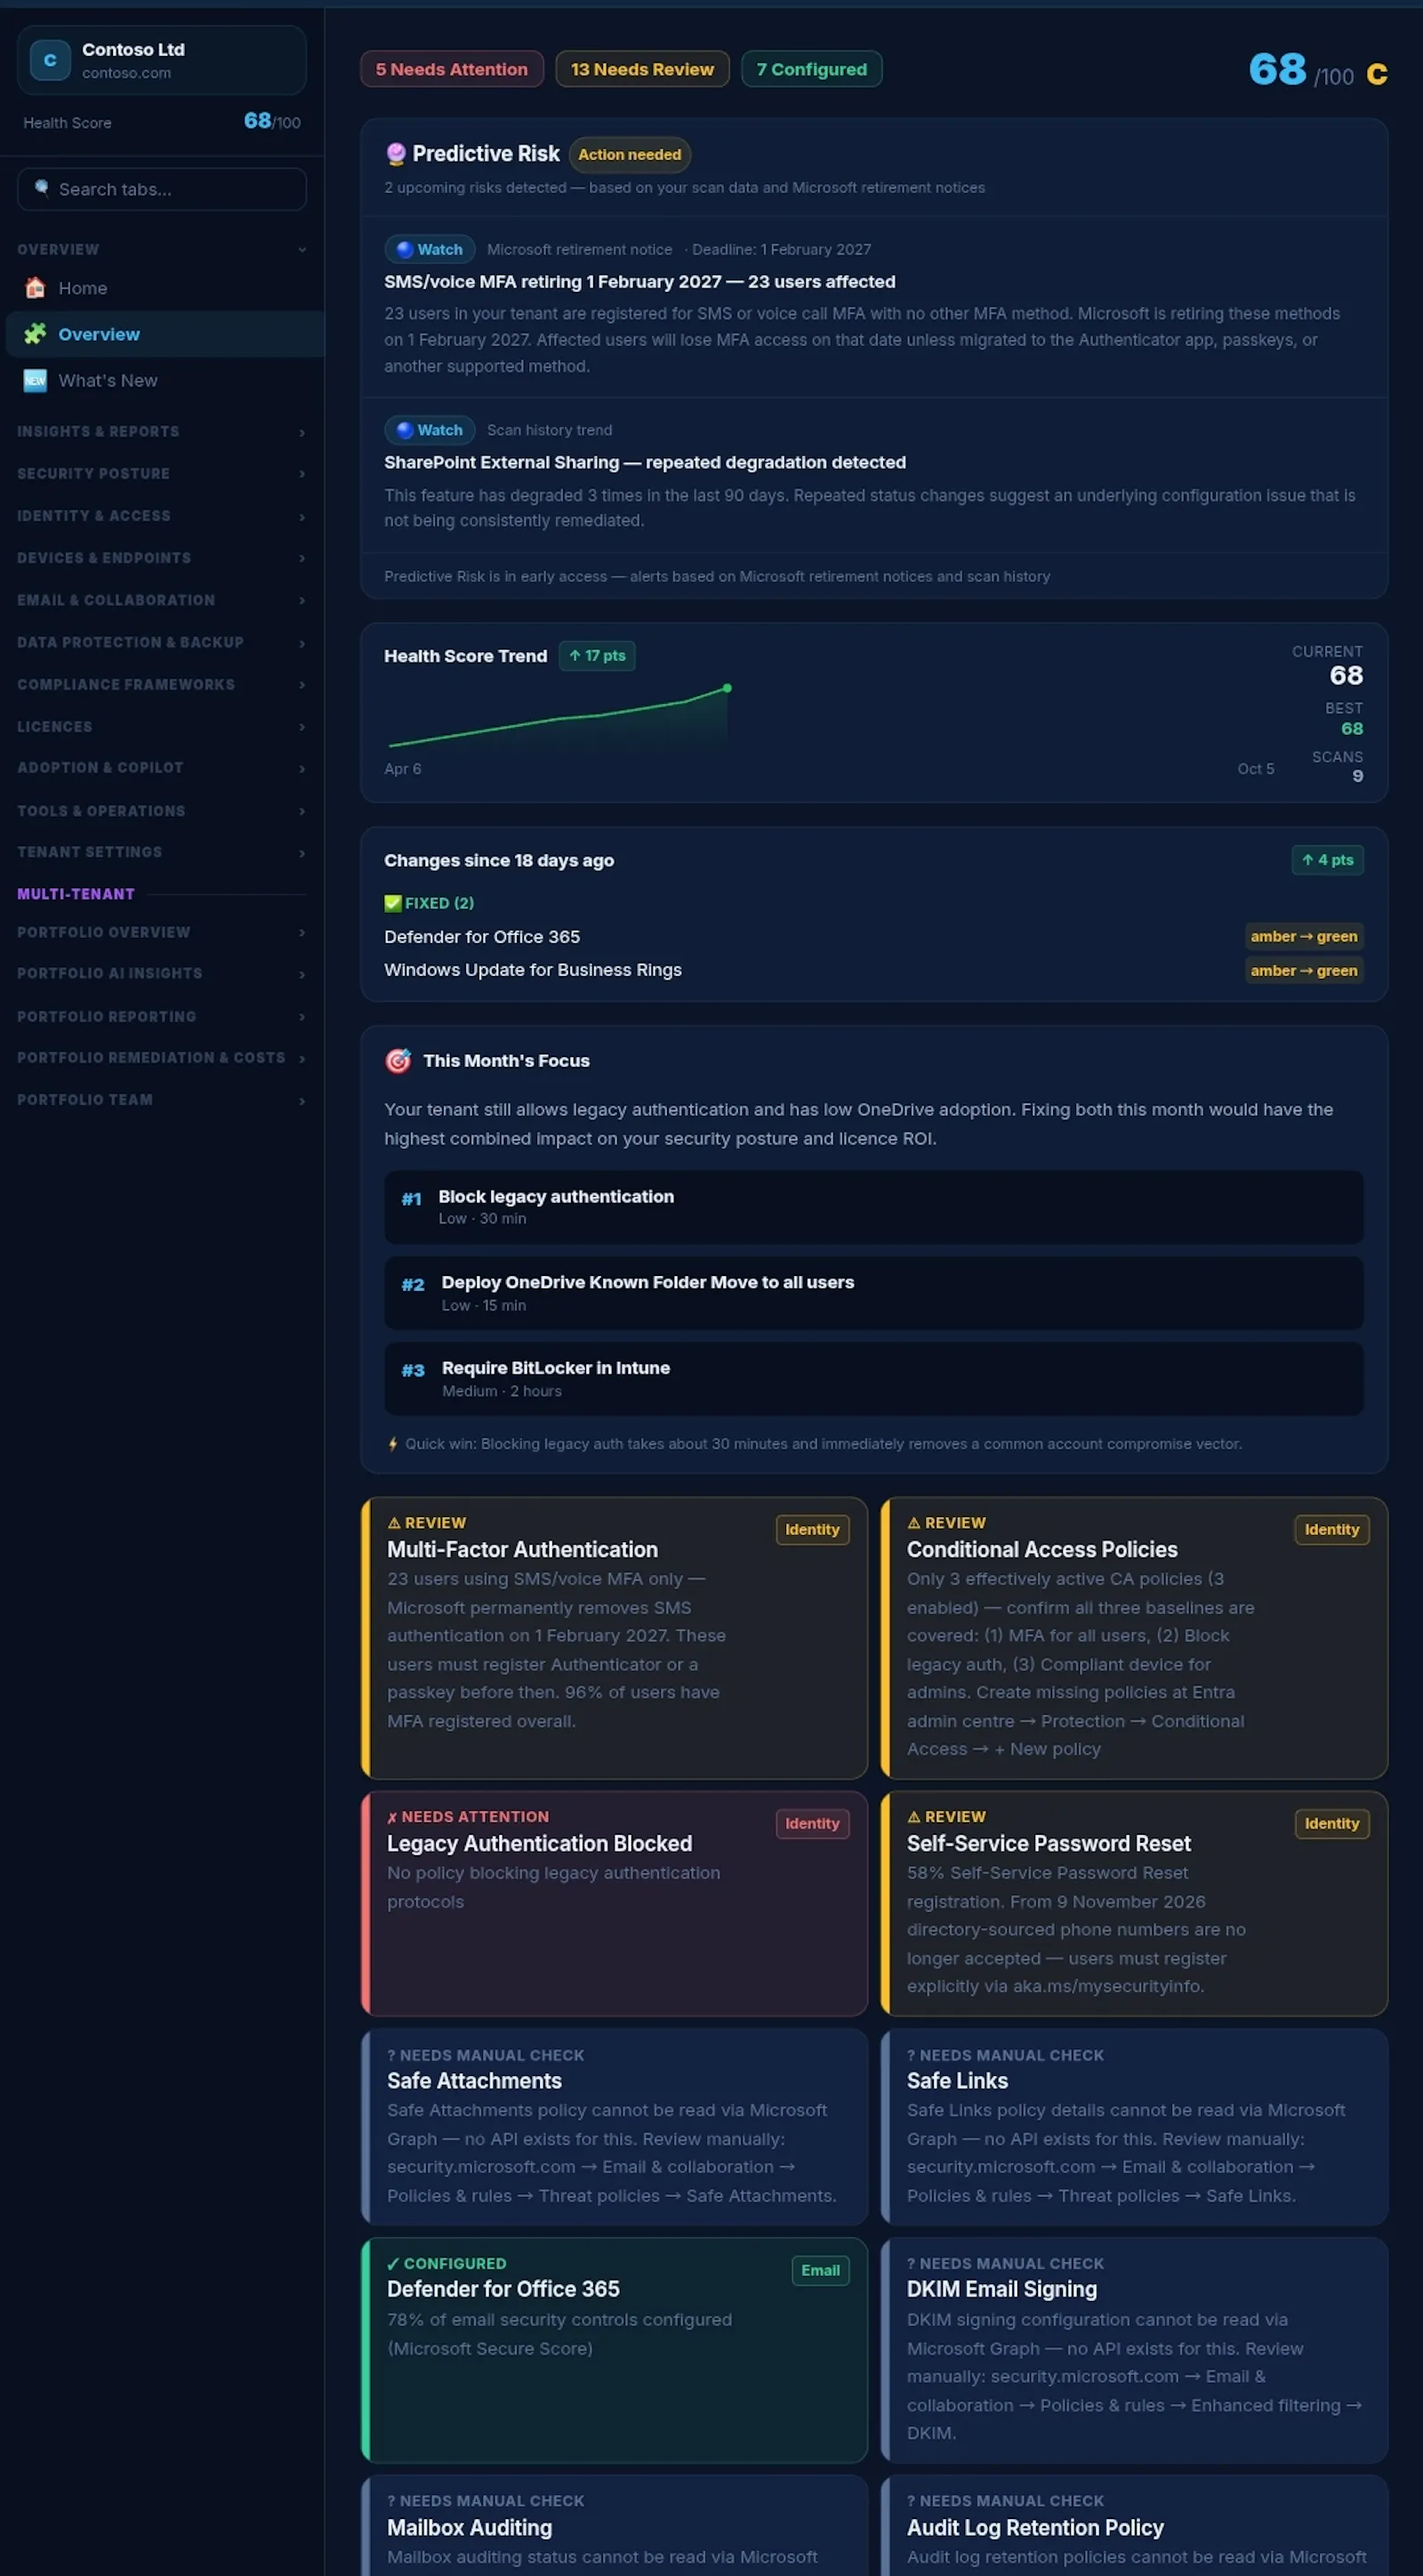The image size is (1423, 2576).
Task: Collapse the OVERVIEW sidebar section
Action: click(x=162, y=249)
